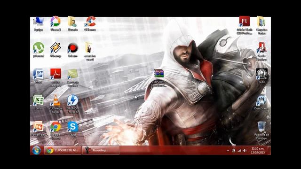Launch the Skype shortcut
Viewport: 301px width, 169px height.
click(73, 128)
